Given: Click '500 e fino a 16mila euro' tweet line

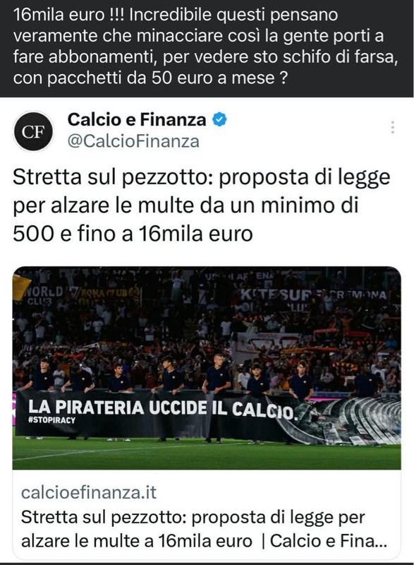Looking at the screenshot, I should coord(133,234).
